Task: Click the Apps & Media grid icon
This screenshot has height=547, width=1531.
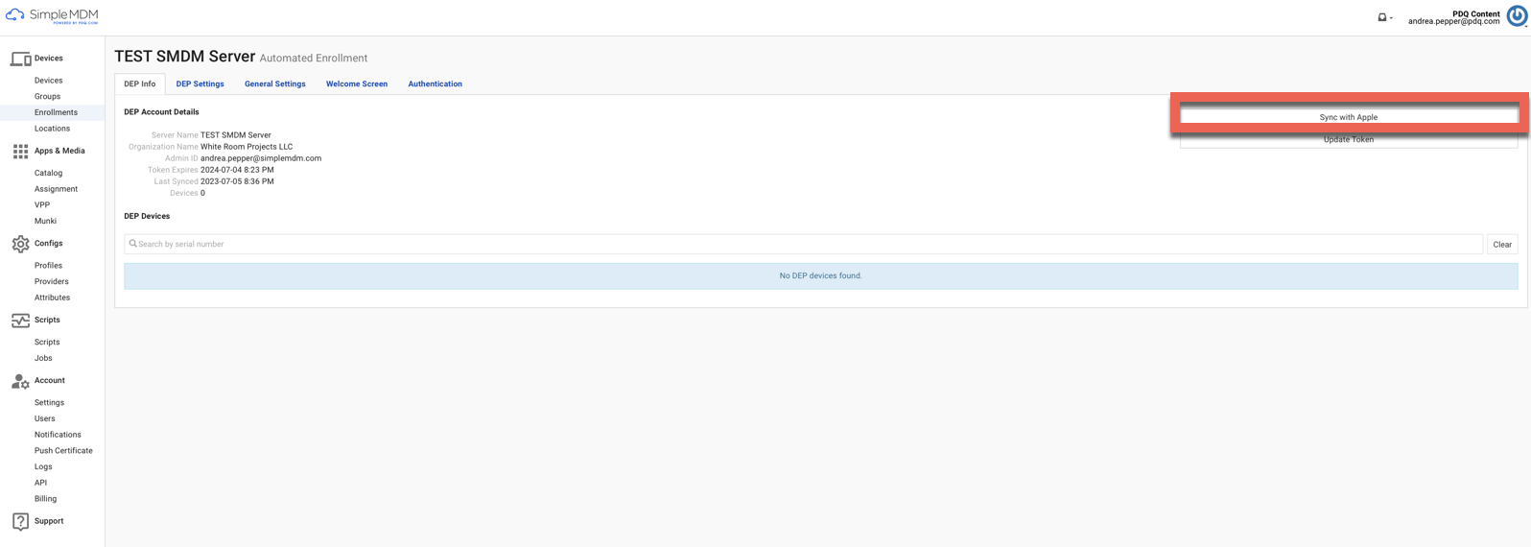Action: (x=20, y=152)
